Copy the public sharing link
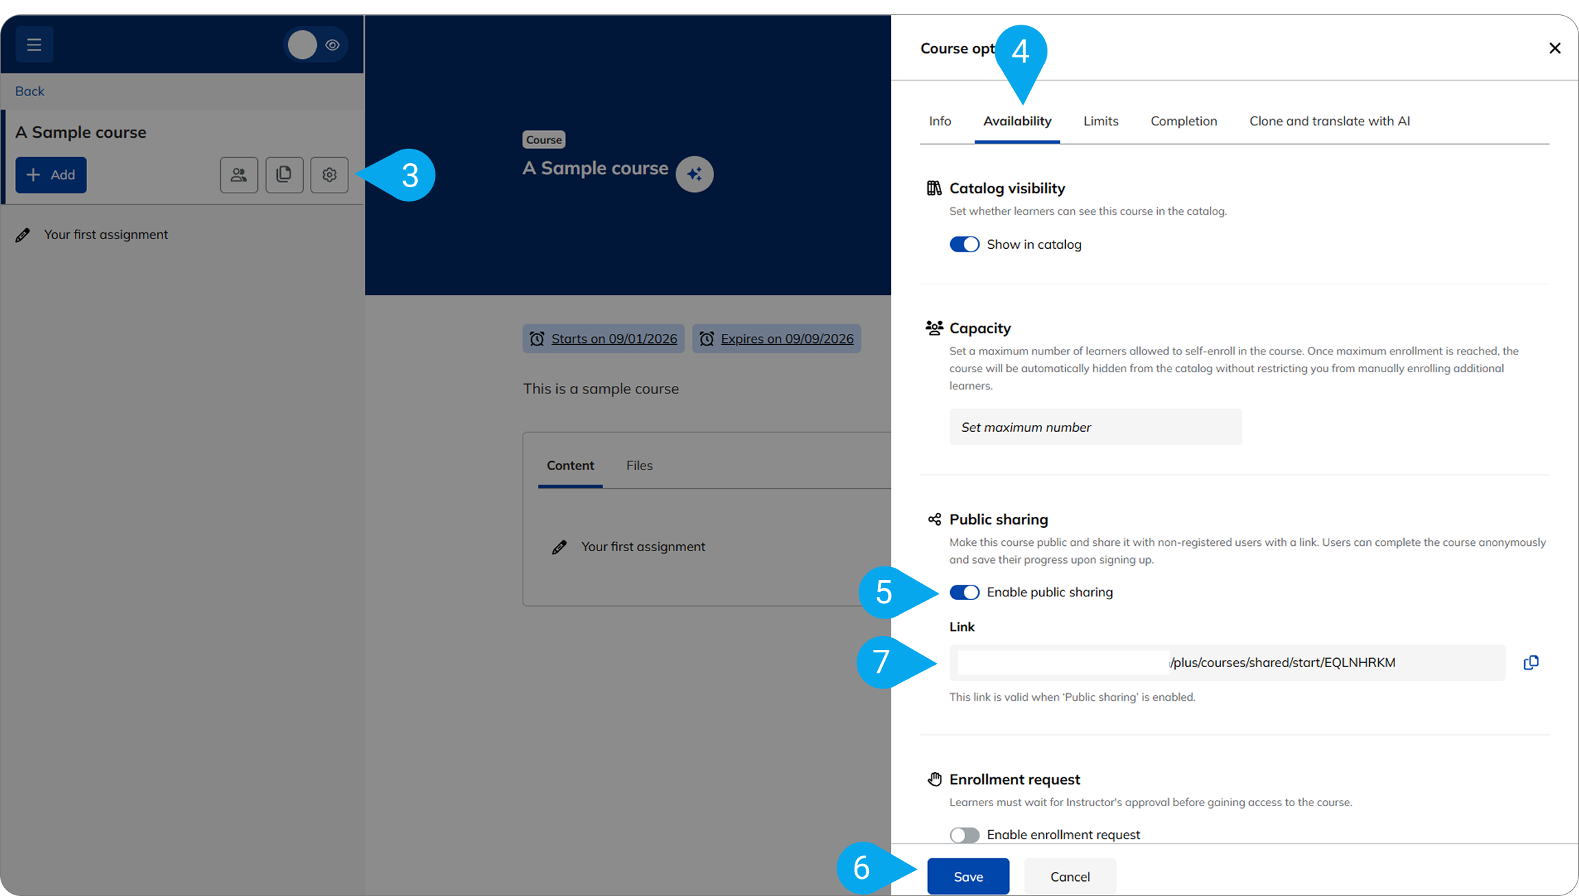 (x=1531, y=662)
